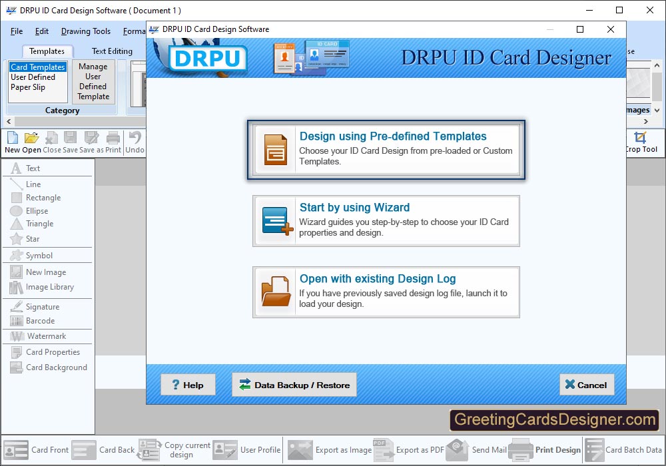Click the orange document icon for templates

(x=275, y=149)
